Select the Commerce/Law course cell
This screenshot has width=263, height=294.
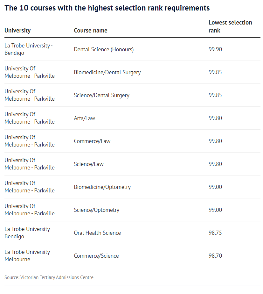(92, 141)
